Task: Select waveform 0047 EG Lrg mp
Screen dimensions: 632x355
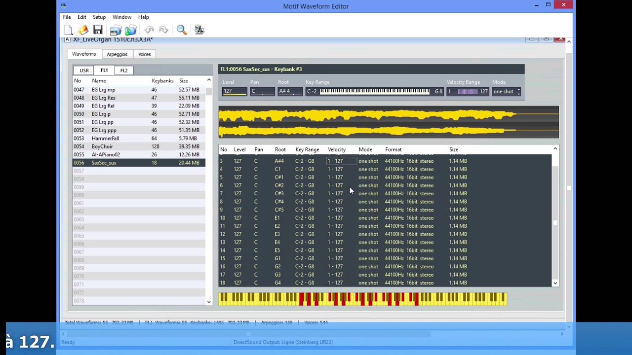Action: (139, 90)
